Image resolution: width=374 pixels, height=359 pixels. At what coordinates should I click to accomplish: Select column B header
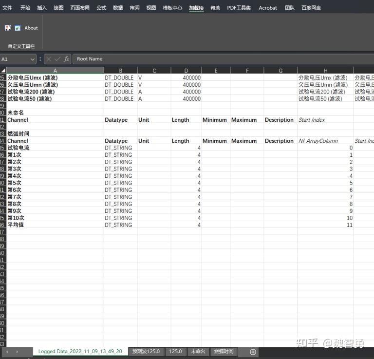[x=121, y=70]
